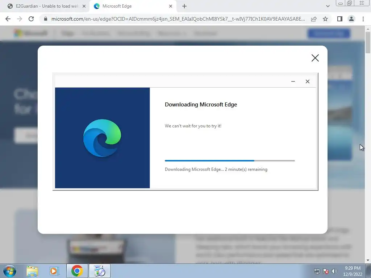Expand the tab search dropdown arrow

(x=328, y=6)
